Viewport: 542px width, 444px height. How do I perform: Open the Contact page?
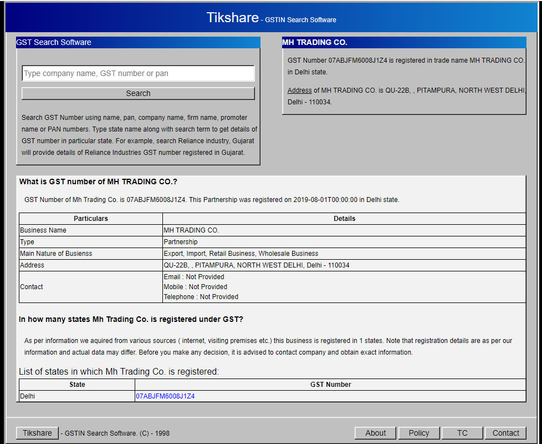click(x=505, y=433)
